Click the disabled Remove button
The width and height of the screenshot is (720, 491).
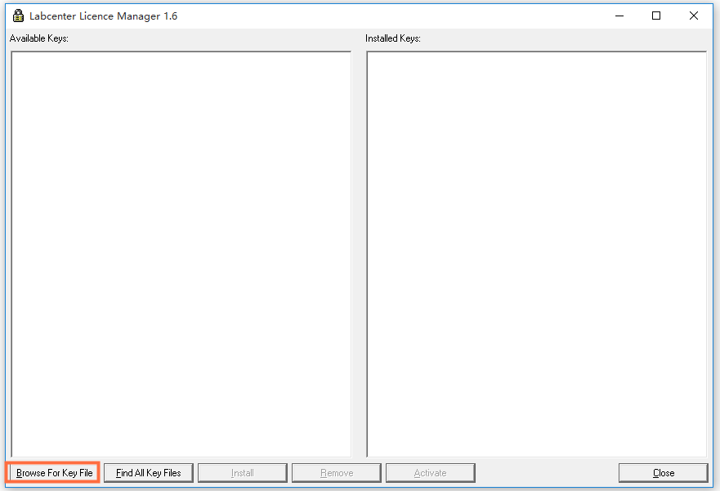click(x=336, y=473)
